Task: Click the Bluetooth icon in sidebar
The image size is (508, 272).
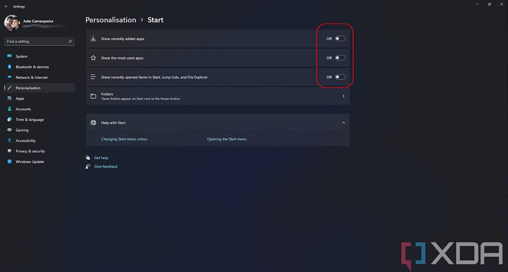Action: 9,67
